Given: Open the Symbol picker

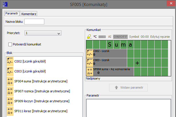Looking at the screenshot, I should [x=134, y=37].
